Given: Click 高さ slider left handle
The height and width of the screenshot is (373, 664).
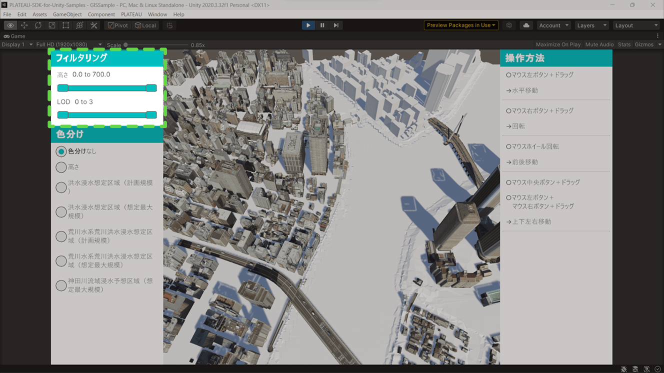Looking at the screenshot, I should 62,88.
